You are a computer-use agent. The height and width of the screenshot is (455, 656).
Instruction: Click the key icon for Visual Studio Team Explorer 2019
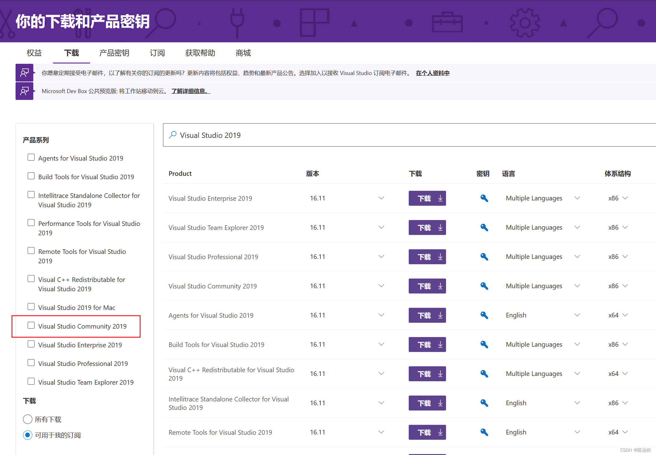click(484, 227)
